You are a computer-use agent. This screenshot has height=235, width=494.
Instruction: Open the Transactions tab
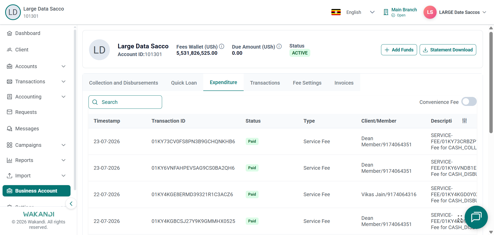coord(265,83)
